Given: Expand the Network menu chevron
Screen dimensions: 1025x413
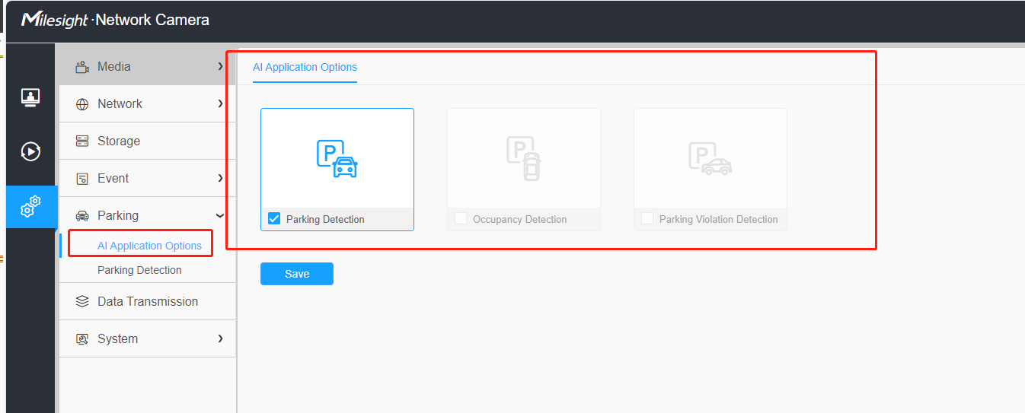Looking at the screenshot, I should click(220, 103).
